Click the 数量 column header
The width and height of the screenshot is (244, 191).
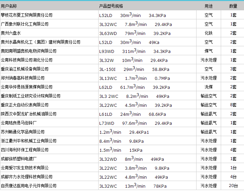[x=233, y=6]
